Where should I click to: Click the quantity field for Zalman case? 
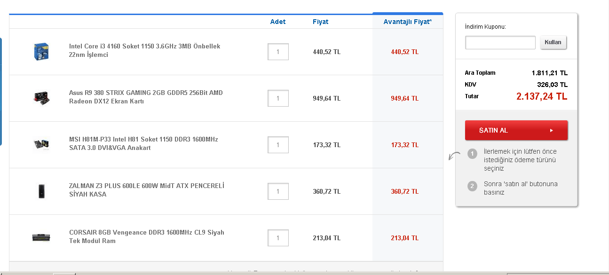[278, 191]
